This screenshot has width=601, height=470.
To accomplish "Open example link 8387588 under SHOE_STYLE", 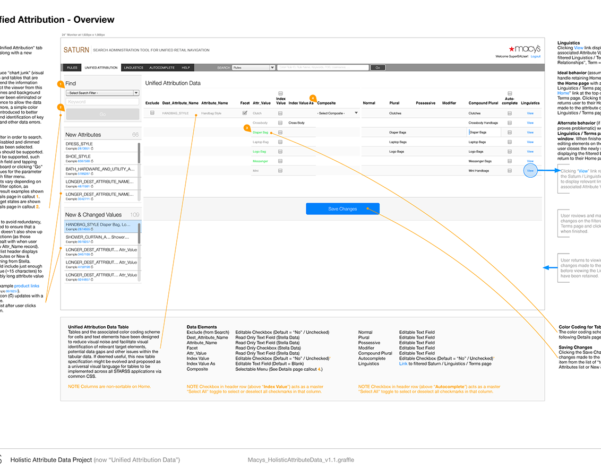I will (x=84, y=161).
